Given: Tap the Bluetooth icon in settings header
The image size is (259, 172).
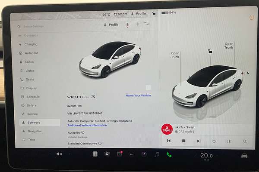Looking at the screenshot, I should point(137,25).
